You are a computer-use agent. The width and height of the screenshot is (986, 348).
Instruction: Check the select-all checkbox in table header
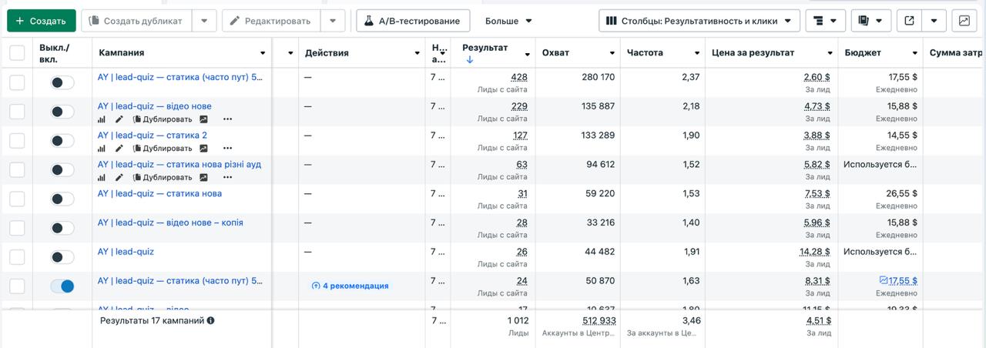click(17, 53)
